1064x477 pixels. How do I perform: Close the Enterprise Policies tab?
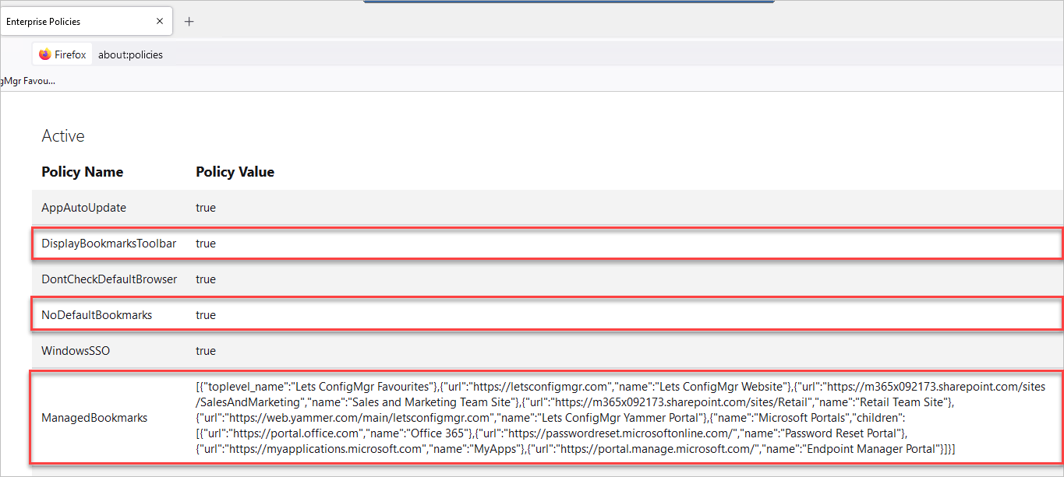pos(160,22)
